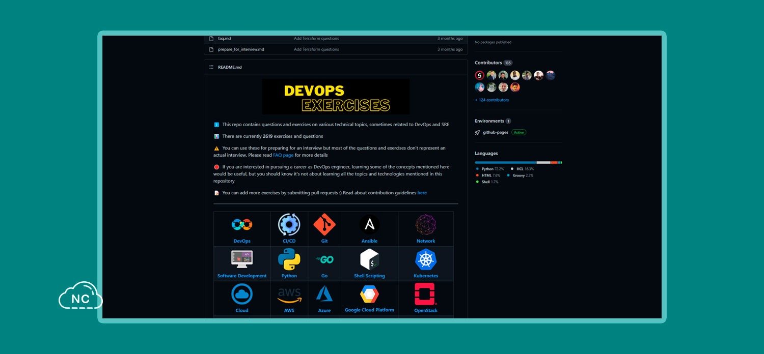Open the CI/CD topic link

coord(289,241)
